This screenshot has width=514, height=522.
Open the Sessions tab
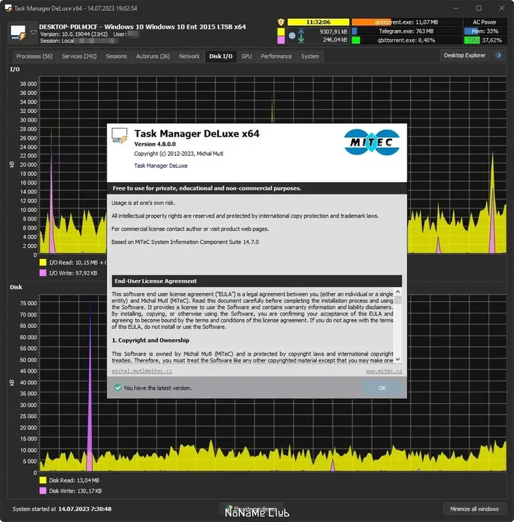(116, 56)
